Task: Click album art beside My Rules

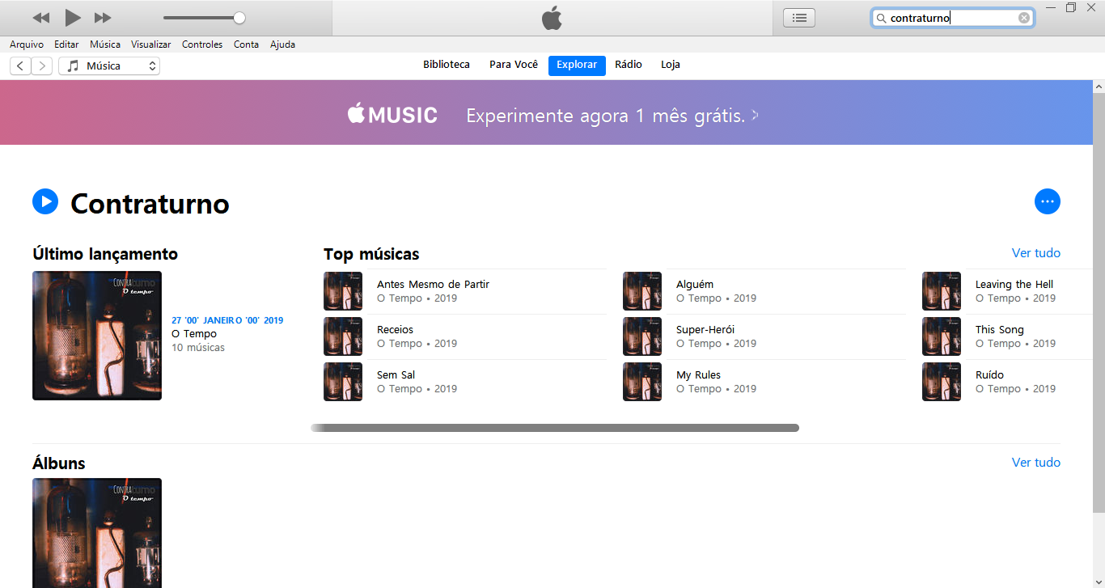Action: click(642, 382)
